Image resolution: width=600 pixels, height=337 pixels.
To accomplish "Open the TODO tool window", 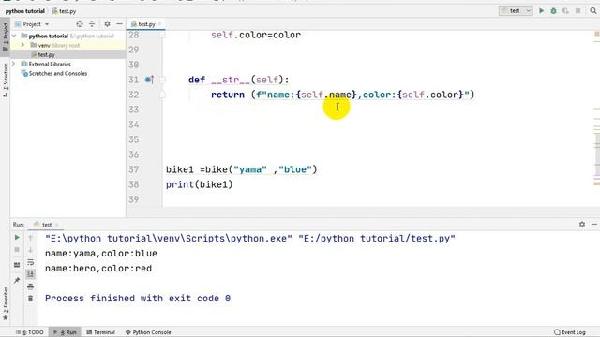I will pos(30,332).
